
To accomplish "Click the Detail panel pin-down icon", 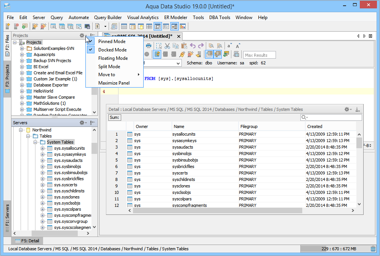I will click(358, 109).
